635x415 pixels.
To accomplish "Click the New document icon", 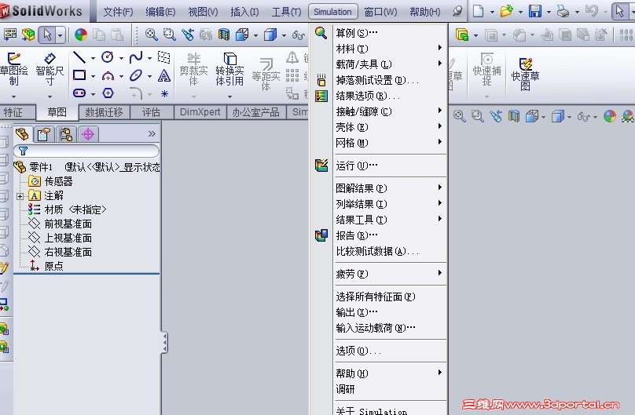I will 479,11.
